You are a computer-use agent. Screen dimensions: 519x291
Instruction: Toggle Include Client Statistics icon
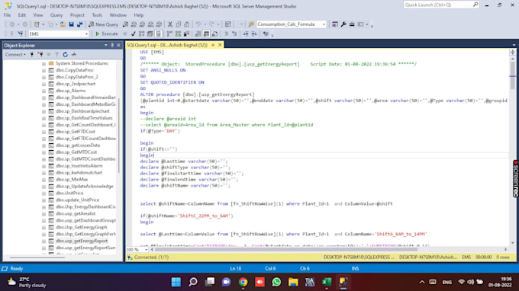[x=186, y=34]
